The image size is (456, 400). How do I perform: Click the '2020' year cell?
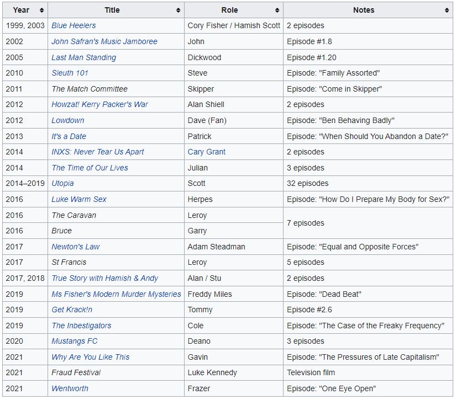[25, 341]
